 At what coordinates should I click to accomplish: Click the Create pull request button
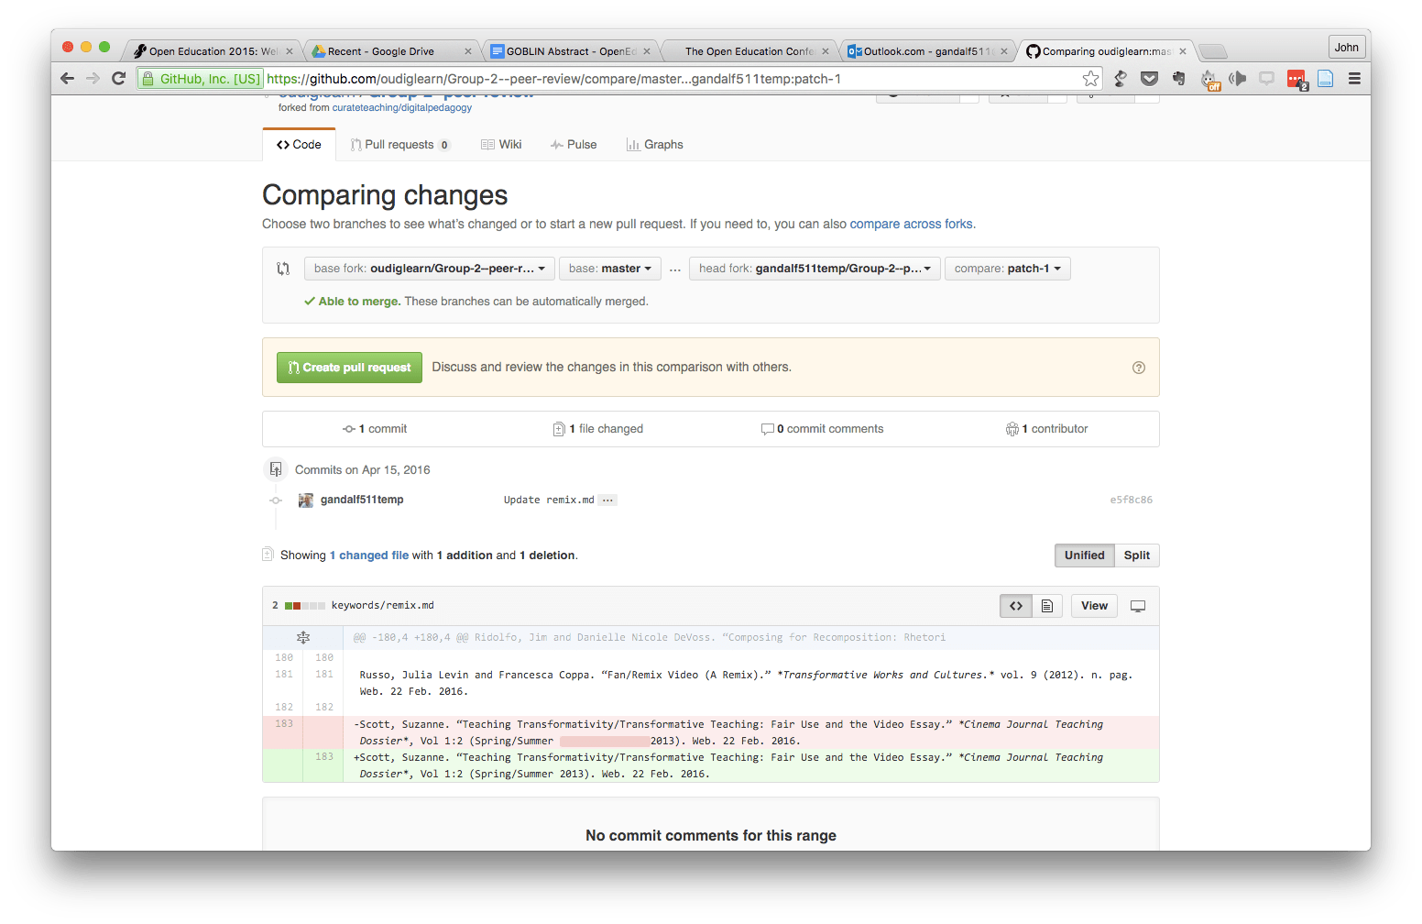[349, 367]
